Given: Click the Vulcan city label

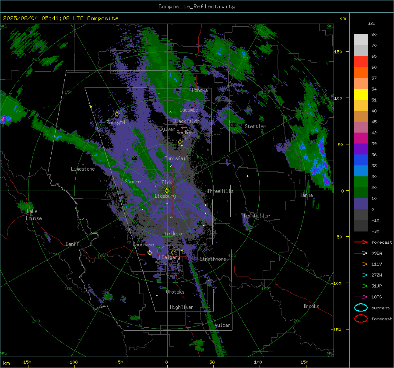Looking at the screenshot, I should (222, 325).
